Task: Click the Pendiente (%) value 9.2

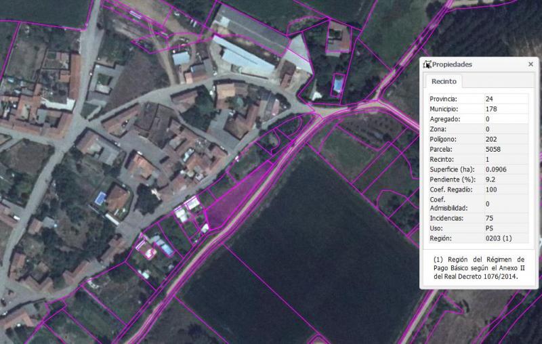Action: pos(491,179)
